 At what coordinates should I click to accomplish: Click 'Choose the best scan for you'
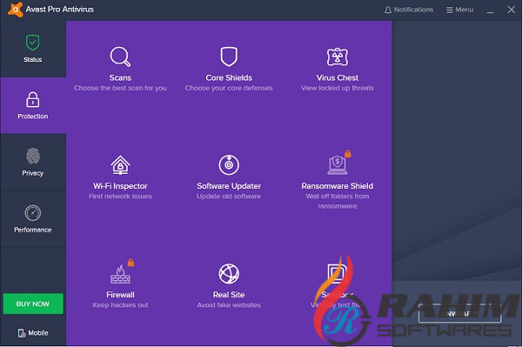click(120, 88)
